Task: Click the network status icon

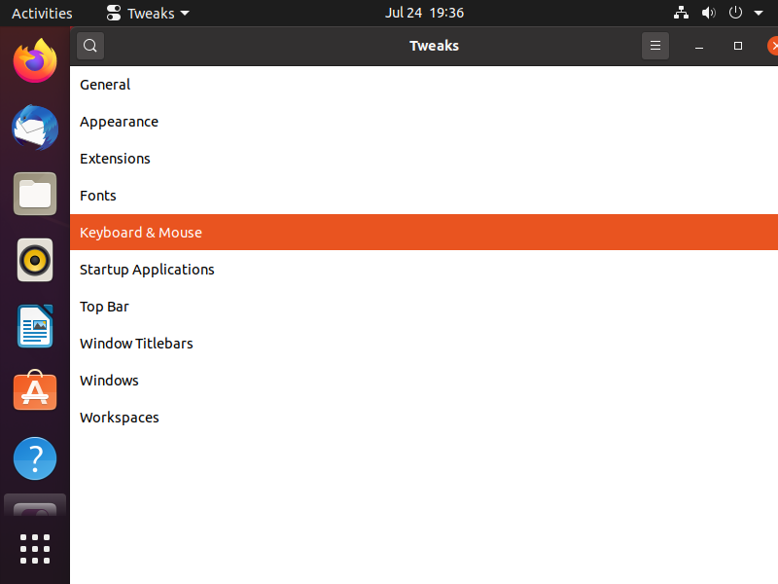Action: pos(681,13)
